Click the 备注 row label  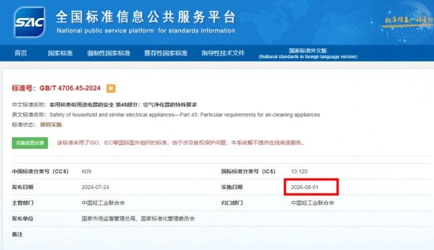[x=17, y=235]
